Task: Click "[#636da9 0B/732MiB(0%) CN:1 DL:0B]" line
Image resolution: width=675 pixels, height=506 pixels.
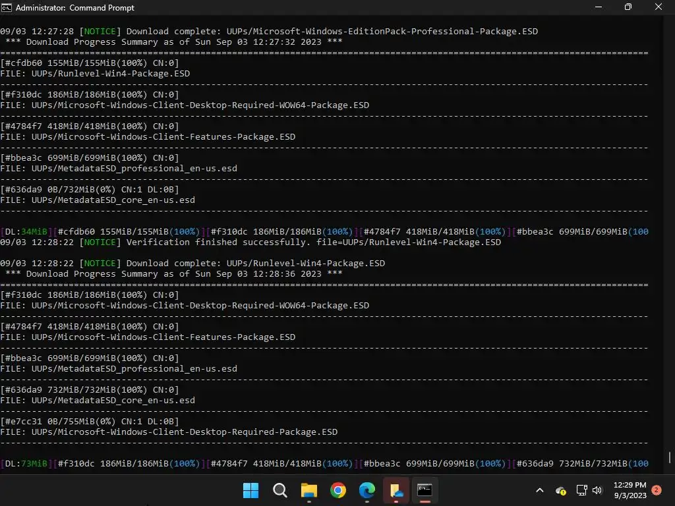Action: (x=90, y=189)
